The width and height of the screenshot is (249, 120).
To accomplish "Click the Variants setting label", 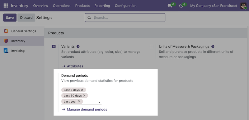I will [x=68, y=47].
